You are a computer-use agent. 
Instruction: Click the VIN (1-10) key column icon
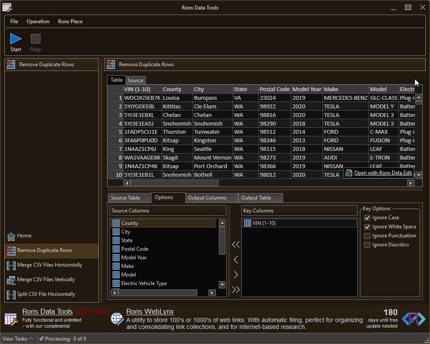coord(247,223)
